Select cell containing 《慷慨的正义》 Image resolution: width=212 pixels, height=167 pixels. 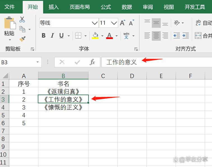(x=63, y=107)
